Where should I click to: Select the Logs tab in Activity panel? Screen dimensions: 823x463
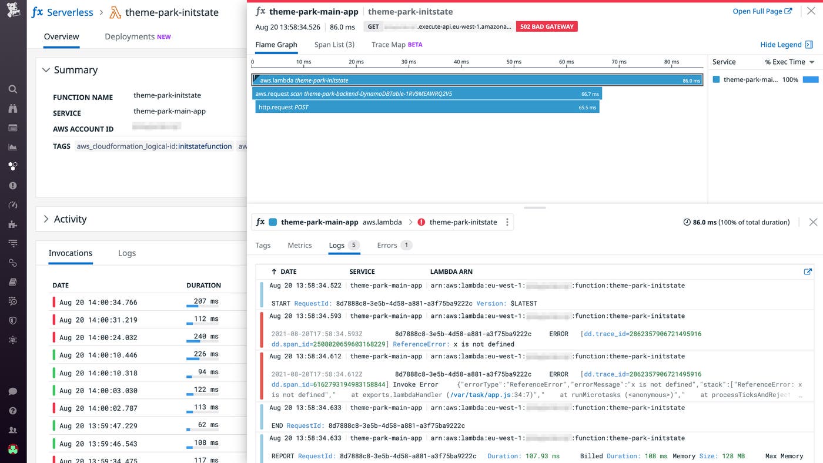tap(127, 253)
